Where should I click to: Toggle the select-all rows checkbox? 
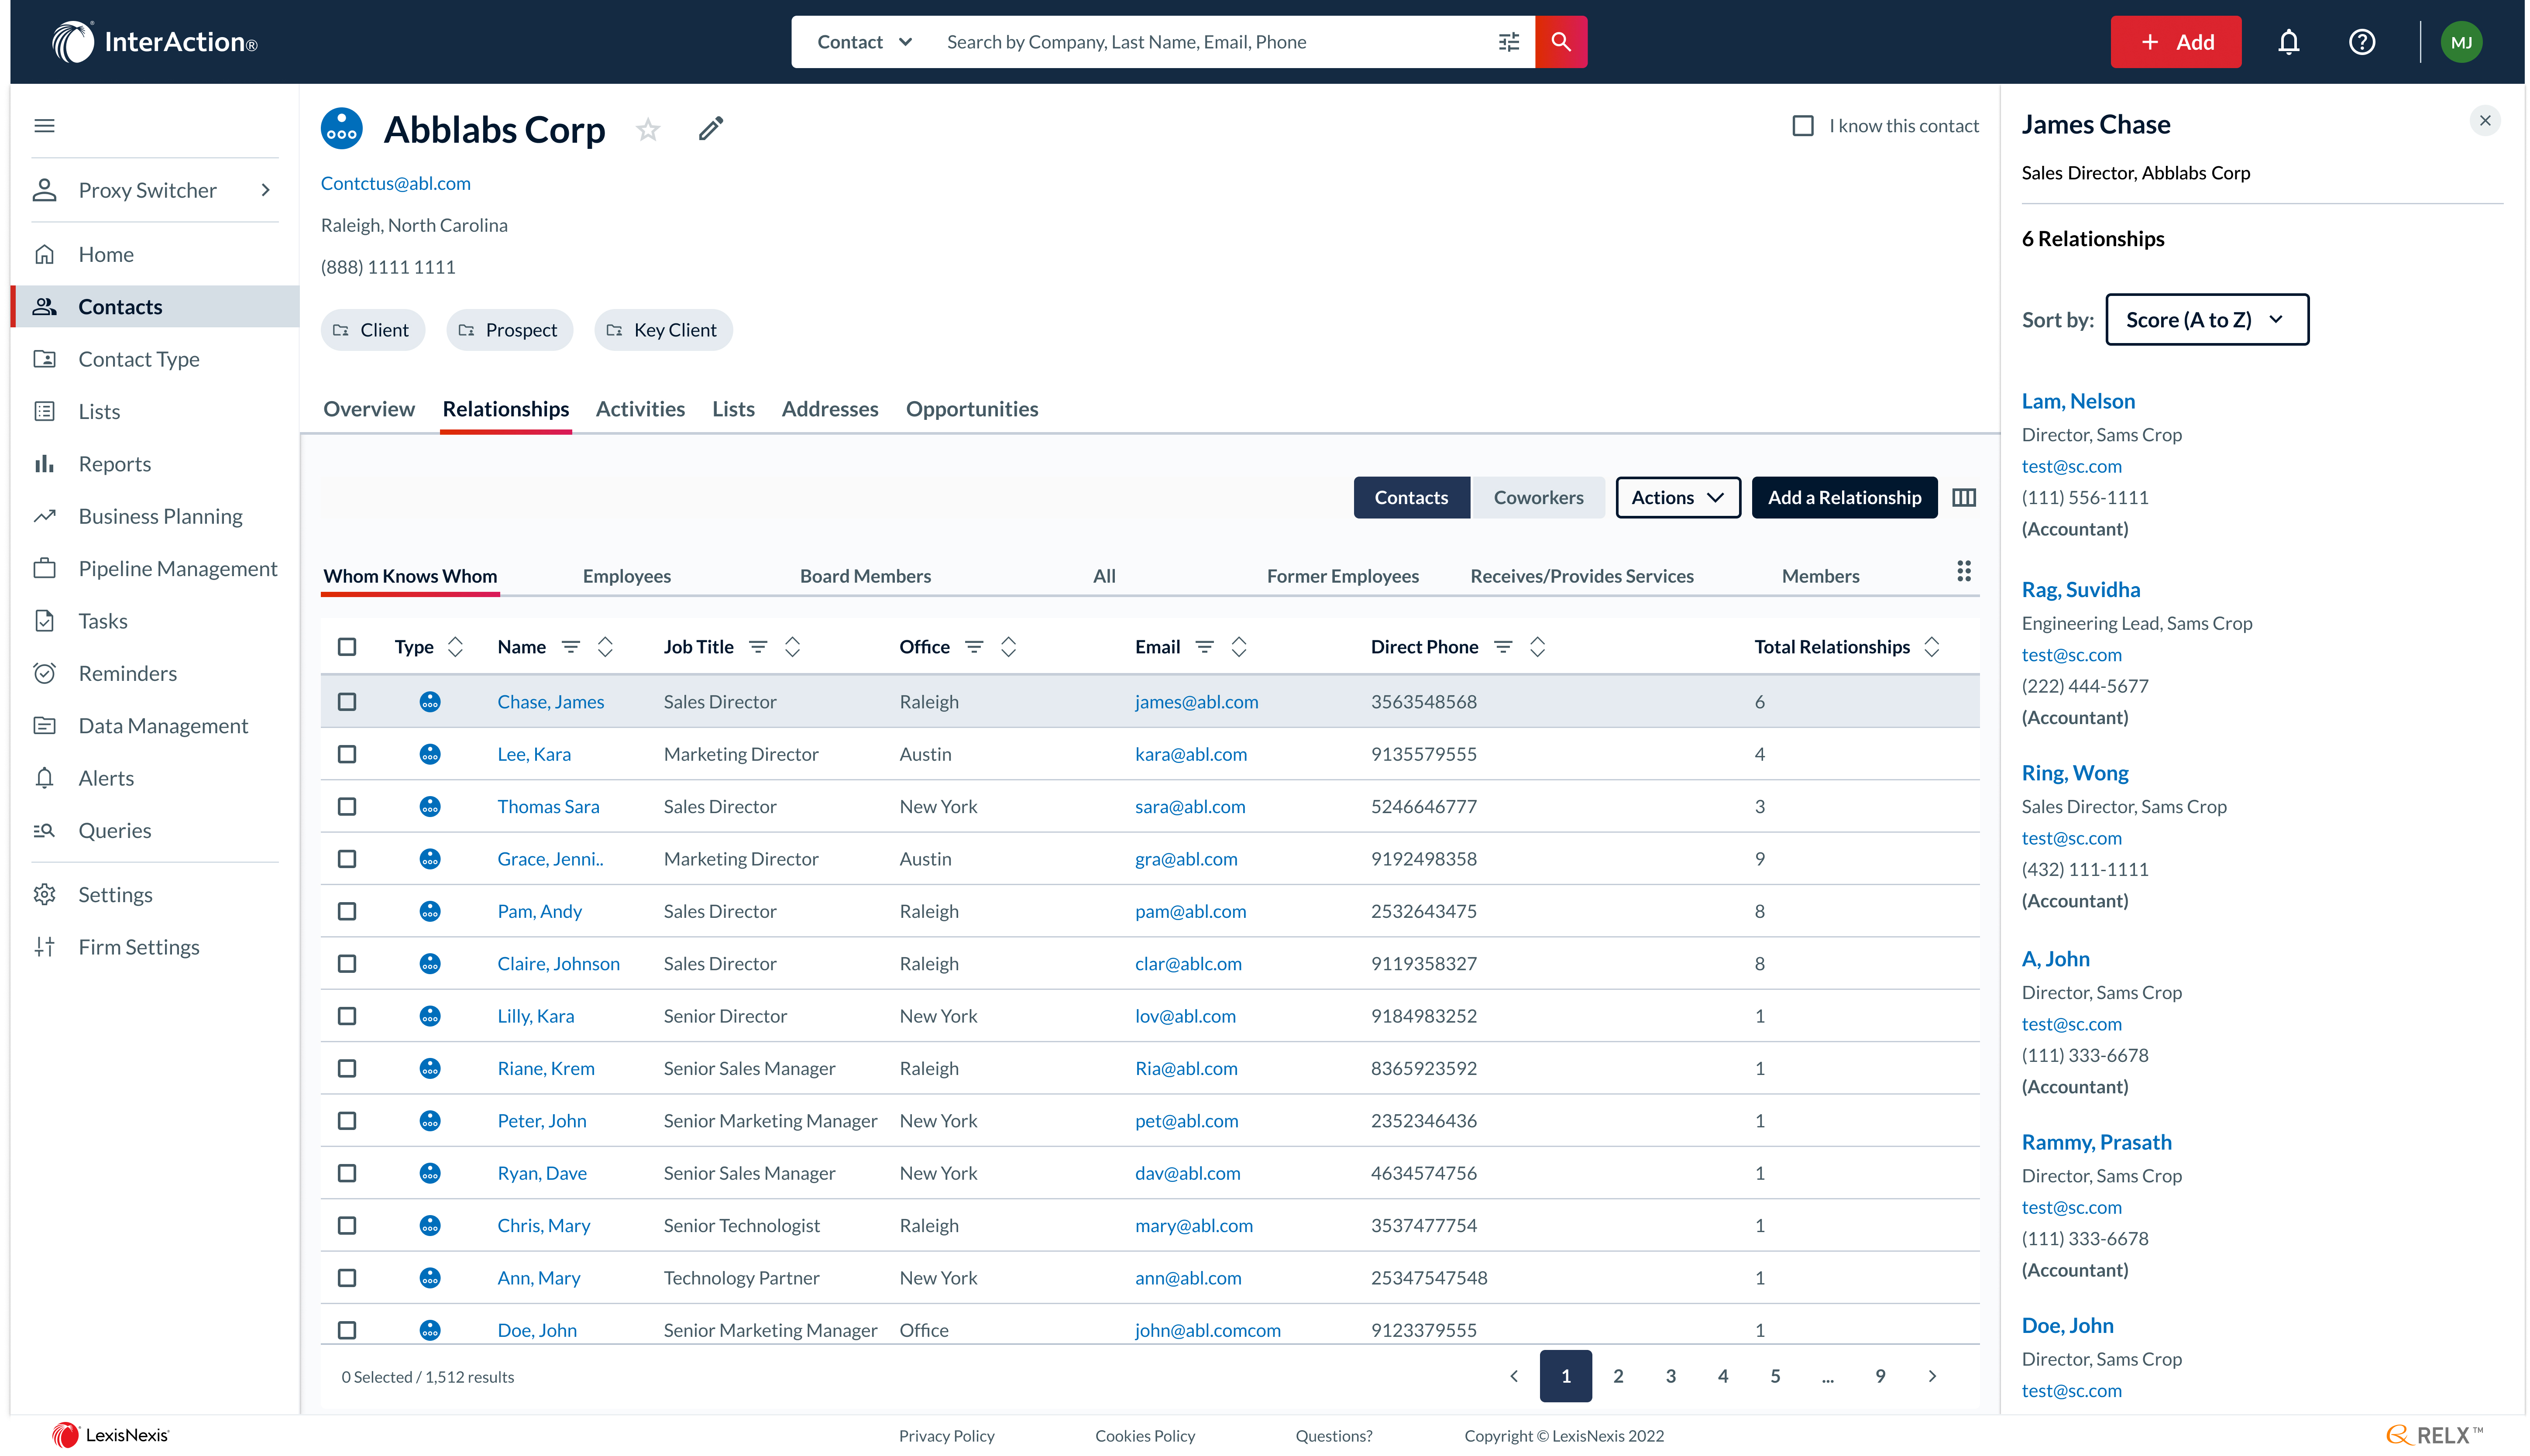coord(347,647)
